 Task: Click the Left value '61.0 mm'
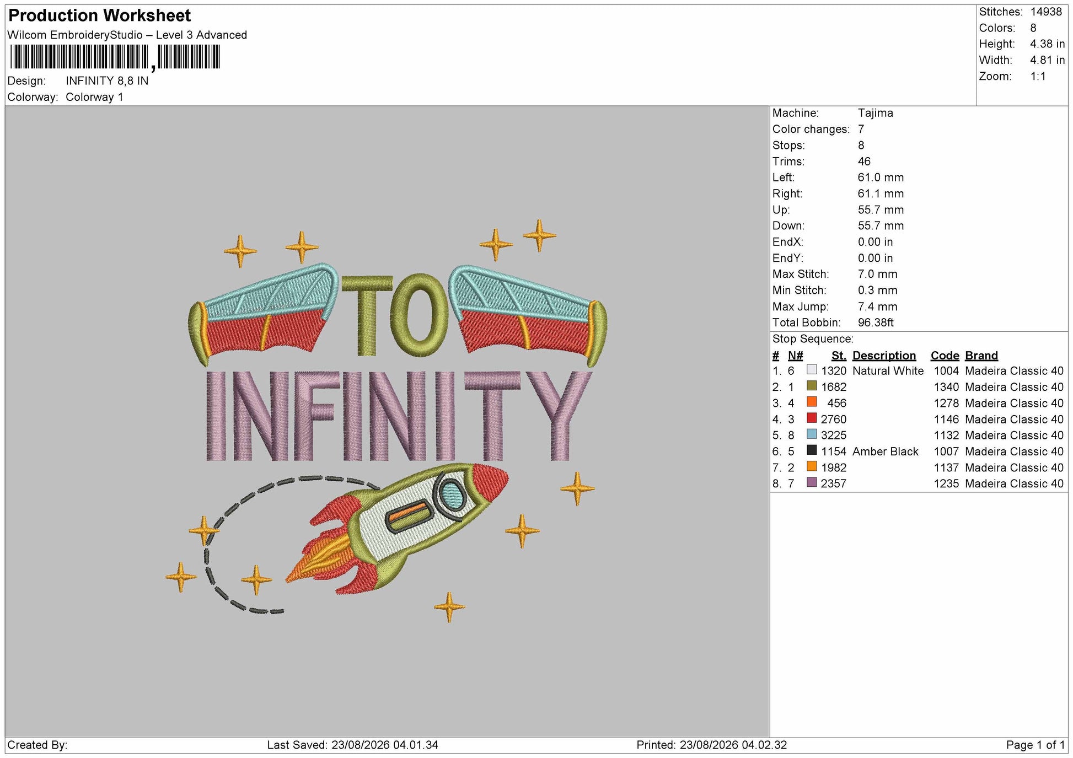[x=881, y=178]
